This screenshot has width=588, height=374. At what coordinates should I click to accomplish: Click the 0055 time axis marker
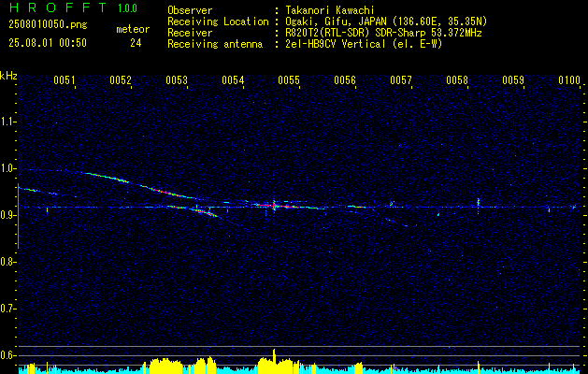tap(289, 80)
